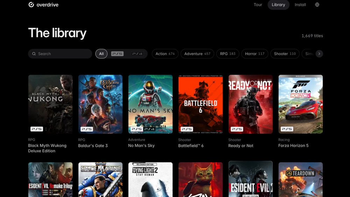This screenshot has width=350, height=197.
Task: Open the orange cat game cover
Action: click(x=201, y=180)
